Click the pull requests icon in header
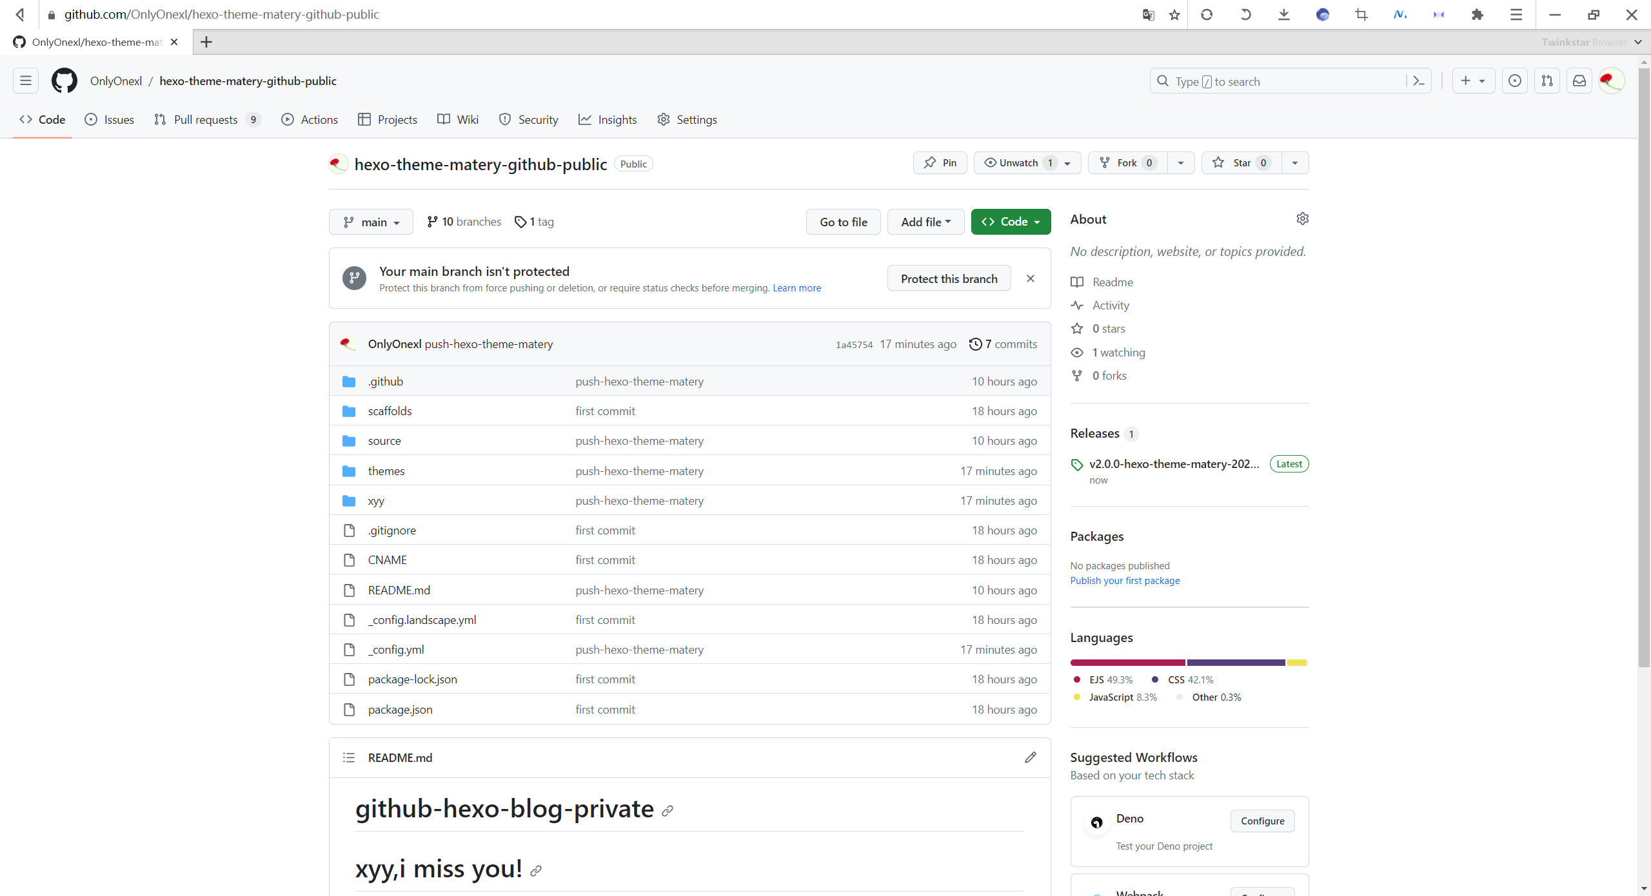This screenshot has width=1651, height=896. point(1547,81)
